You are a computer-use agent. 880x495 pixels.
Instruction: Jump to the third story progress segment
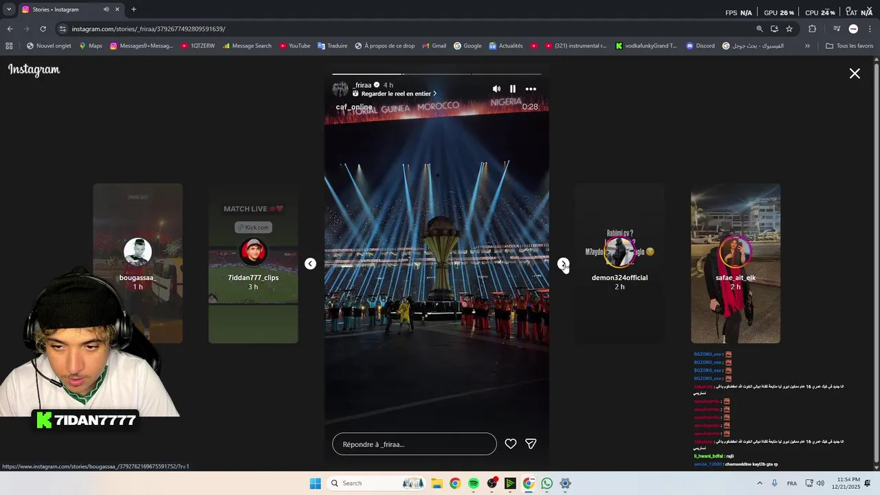point(507,74)
